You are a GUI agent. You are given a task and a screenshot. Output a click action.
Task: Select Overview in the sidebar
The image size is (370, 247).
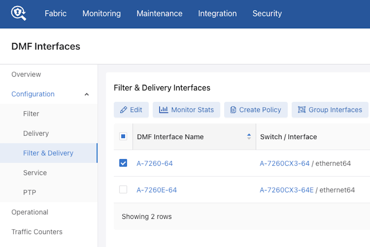[x=26, y=74]
